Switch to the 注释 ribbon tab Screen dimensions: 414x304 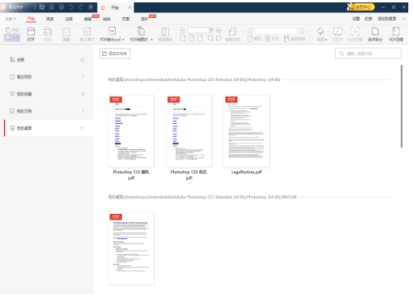click(69, 19)
